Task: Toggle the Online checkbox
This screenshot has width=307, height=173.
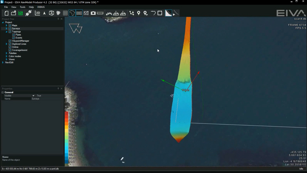Action: [x=10, y=47]
